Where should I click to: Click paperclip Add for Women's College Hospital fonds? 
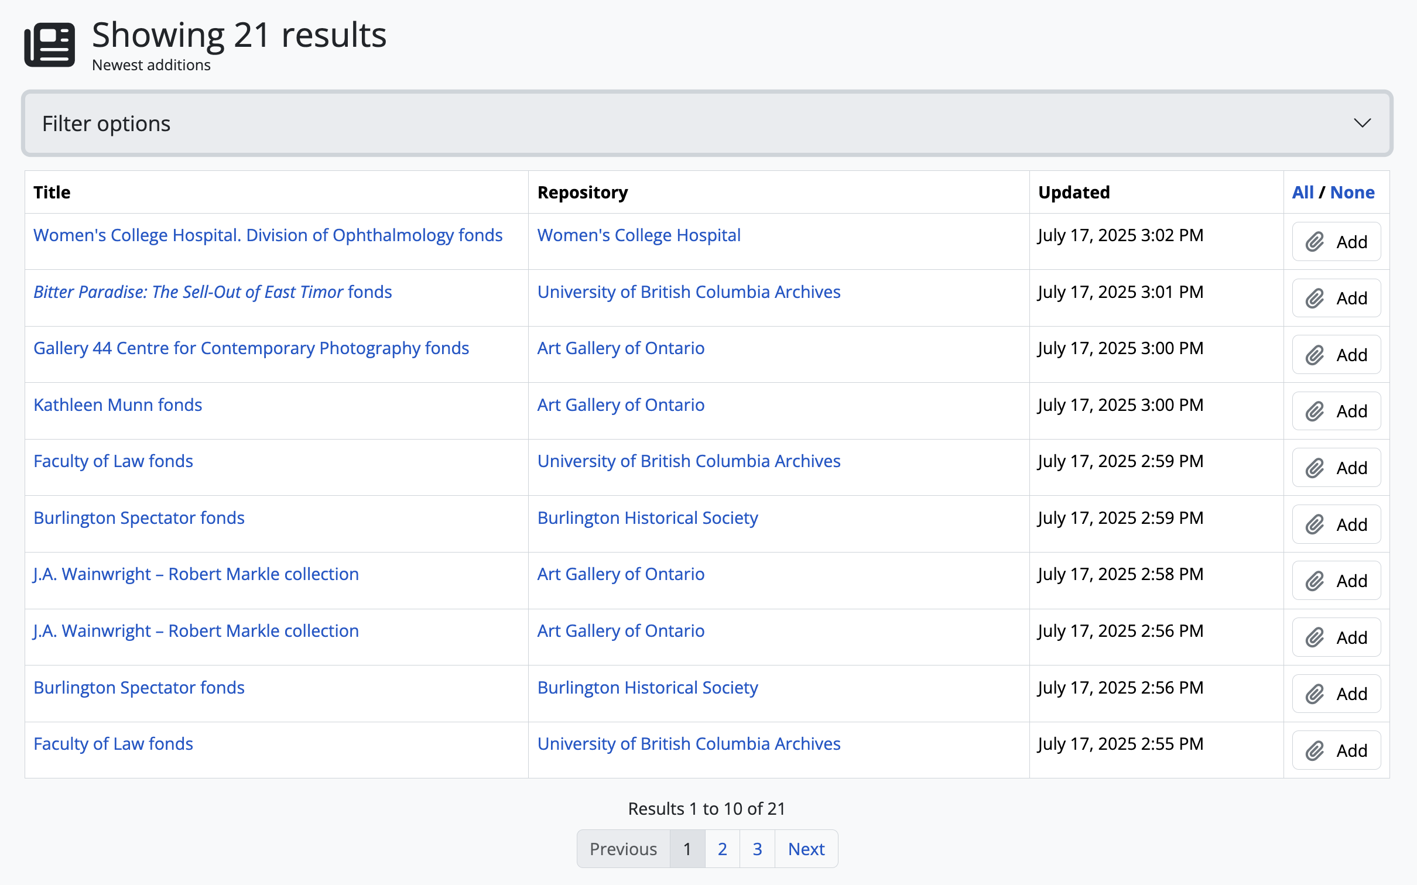pyautogui.click(x=1336, y=242)
